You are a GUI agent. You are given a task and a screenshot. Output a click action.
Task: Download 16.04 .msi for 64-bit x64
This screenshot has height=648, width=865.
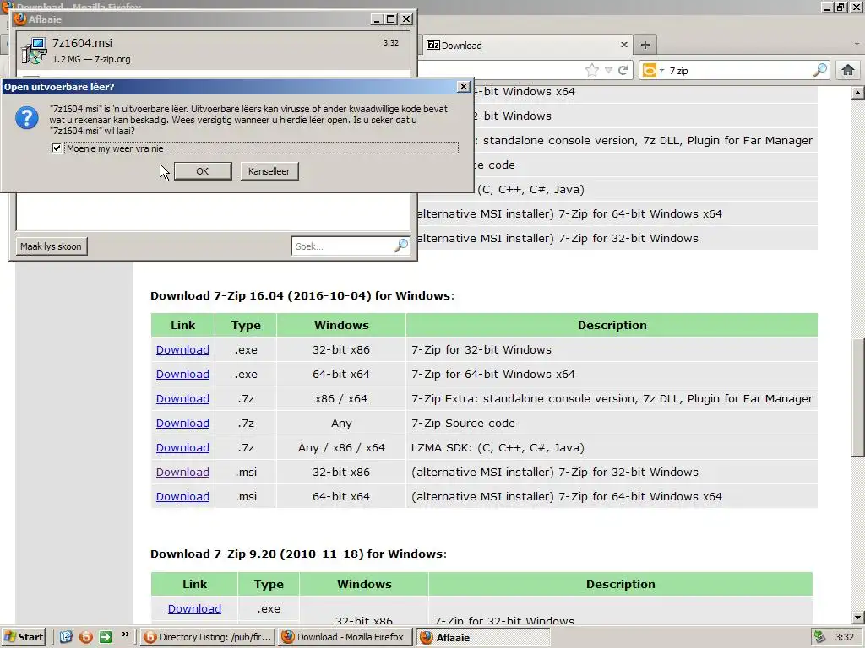182,496
